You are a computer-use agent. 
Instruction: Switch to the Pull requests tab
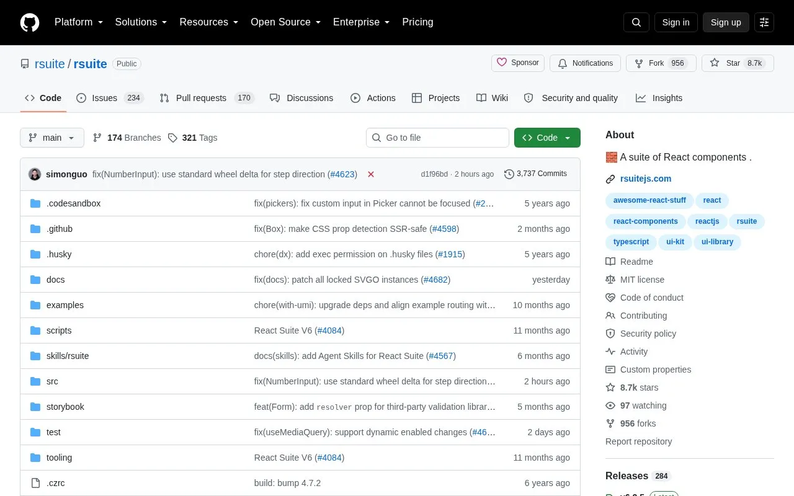tap(207, 98)
